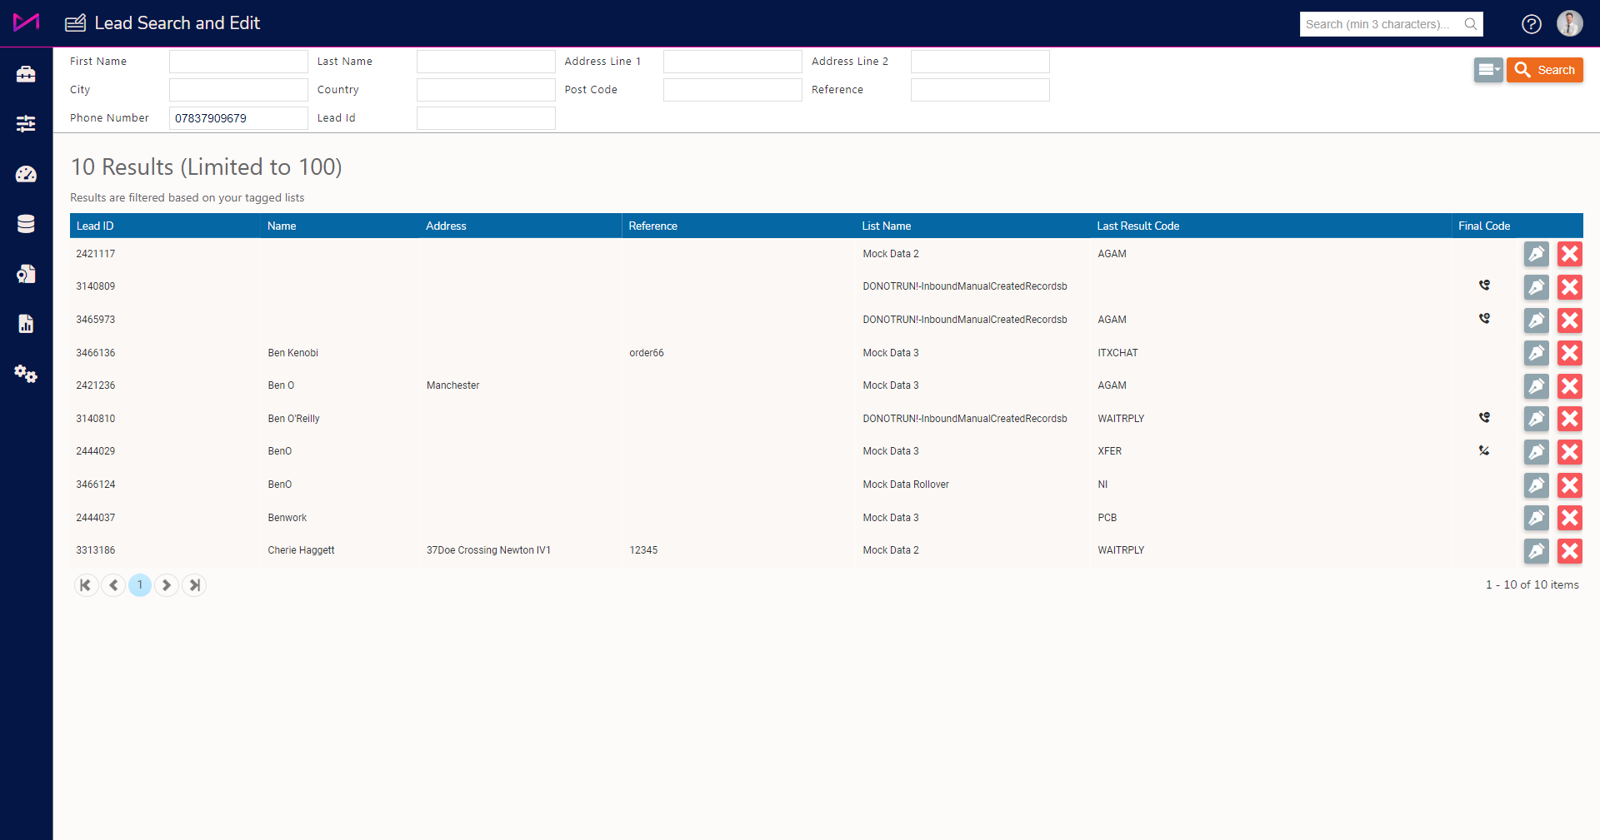The image size is (1600, 840).
Task: Open the sliders settings sidebar icon
Action: 26,124
